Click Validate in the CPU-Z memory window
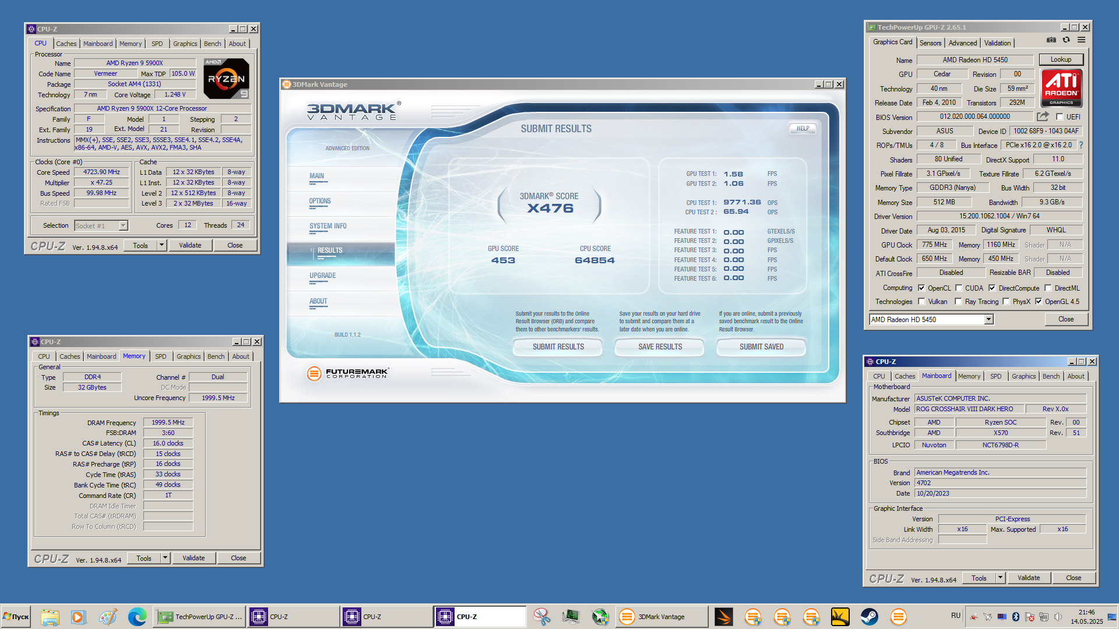This screenshot has width=1119, height=629. tap(193, 558)
